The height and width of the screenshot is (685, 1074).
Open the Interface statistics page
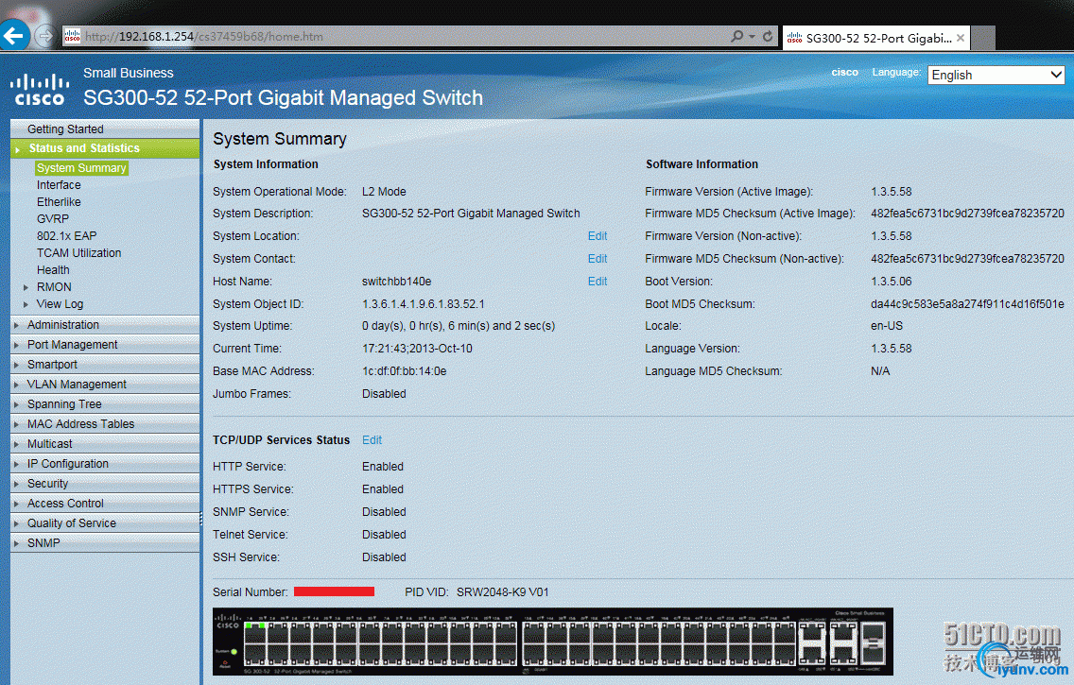pos(59,185)
